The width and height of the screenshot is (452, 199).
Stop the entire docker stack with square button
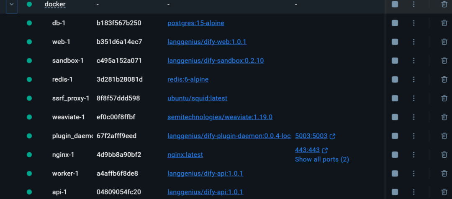(395, 4)
